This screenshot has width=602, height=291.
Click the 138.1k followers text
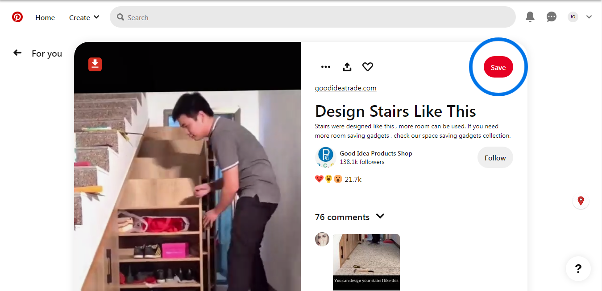[362, 162]
